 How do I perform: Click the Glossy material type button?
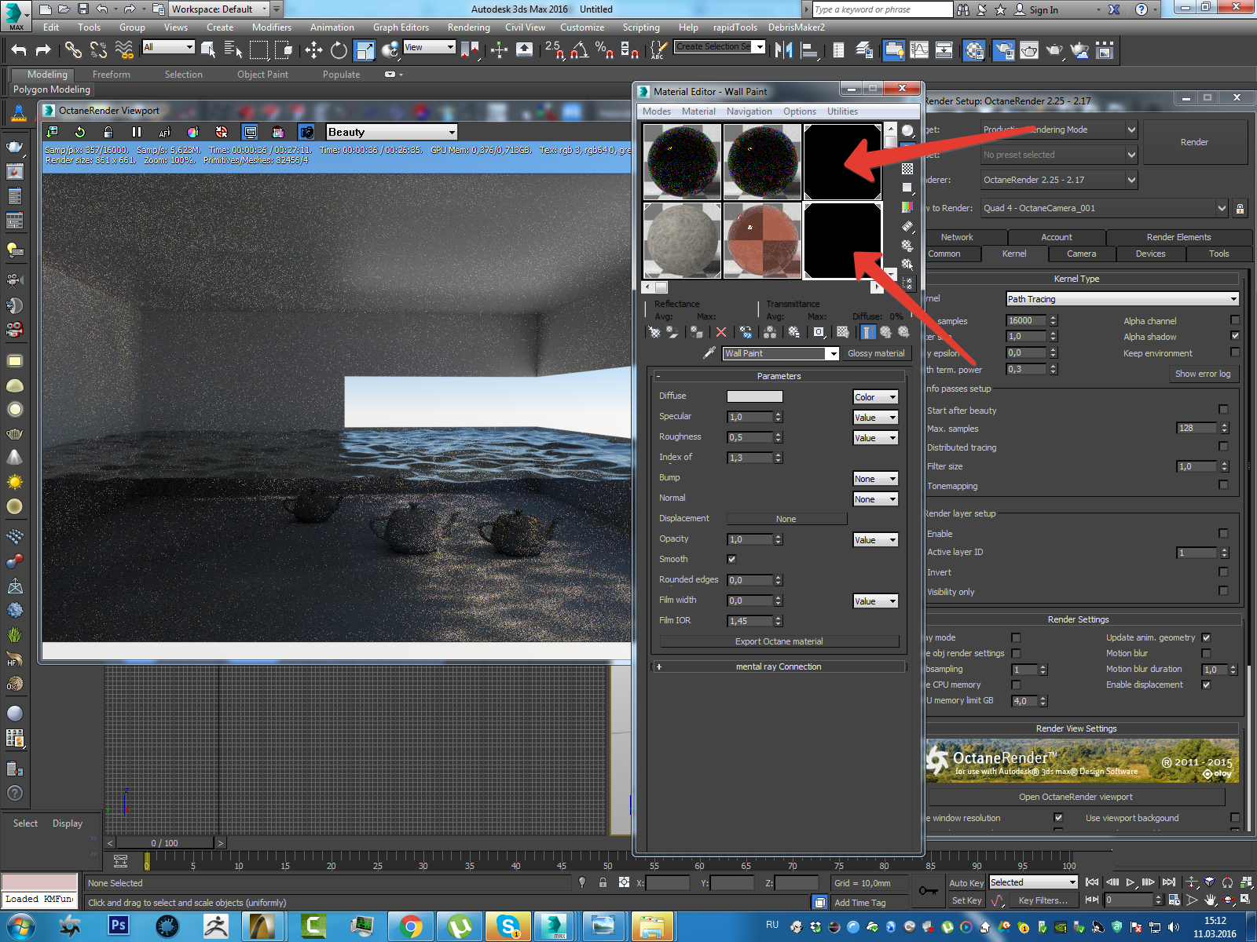(x=876, y=353)
